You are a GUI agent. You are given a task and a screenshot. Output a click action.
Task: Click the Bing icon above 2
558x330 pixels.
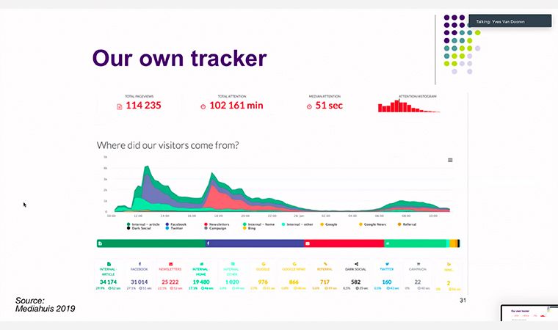(449, 264)
